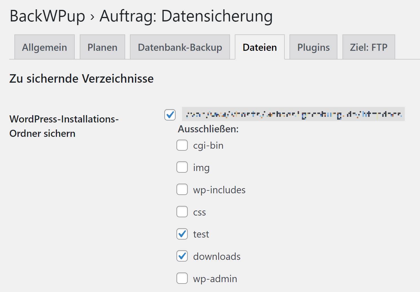Disable the downloads folder exclusion
420x292 pixels.
pyautogui.click(x=182, y=256)
